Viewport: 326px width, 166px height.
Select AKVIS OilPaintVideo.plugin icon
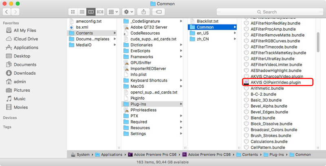click(247, 82)
